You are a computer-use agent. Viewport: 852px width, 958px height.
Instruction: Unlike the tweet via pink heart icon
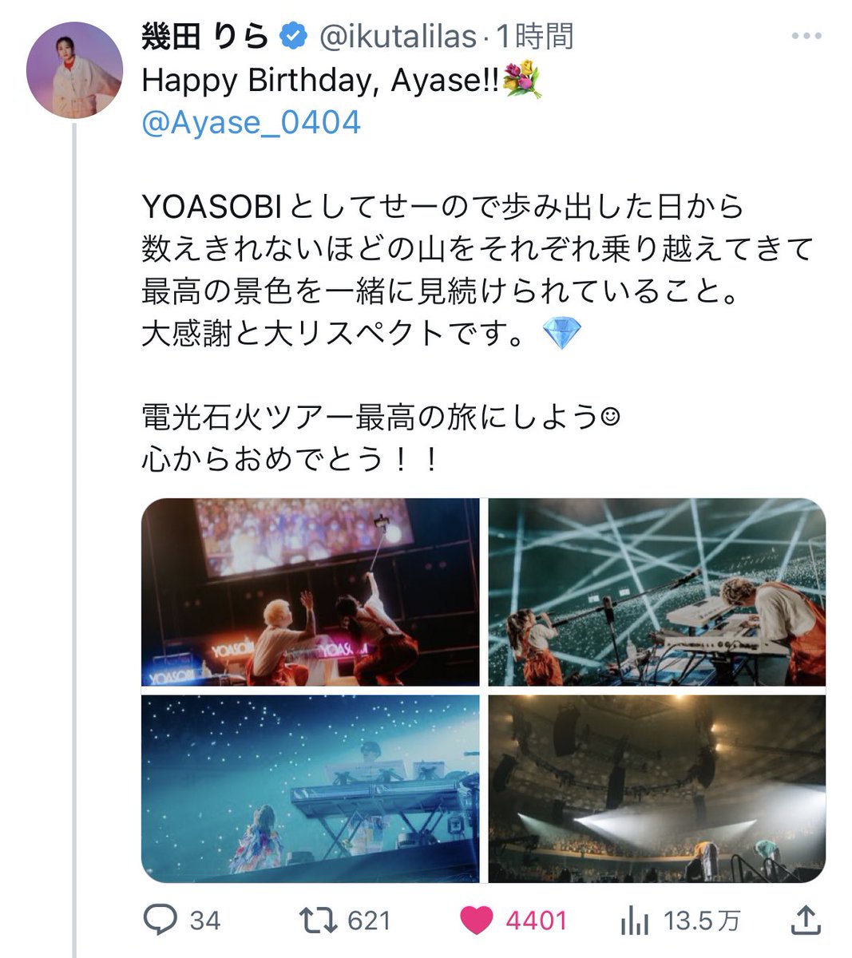coord(477,920)
